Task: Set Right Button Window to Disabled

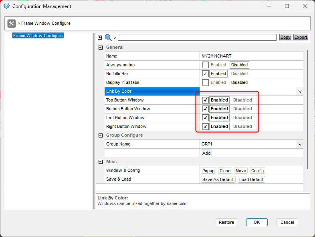Action: click(x=242, y=126)
